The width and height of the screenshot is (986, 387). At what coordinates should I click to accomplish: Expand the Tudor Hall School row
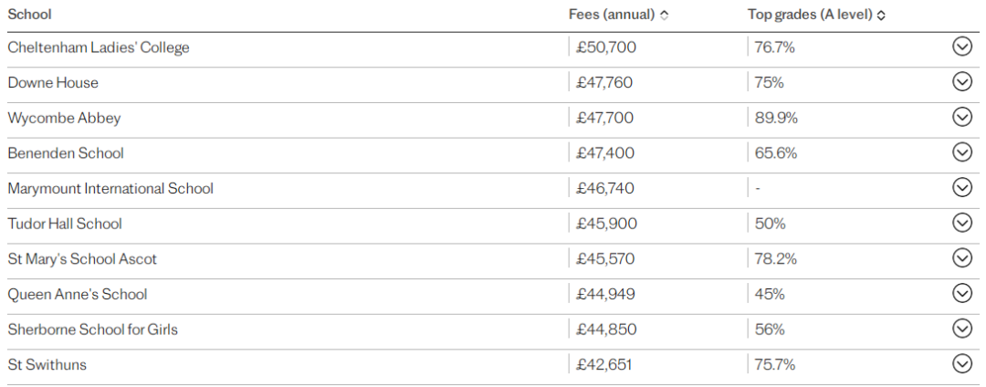pos(962,223)
